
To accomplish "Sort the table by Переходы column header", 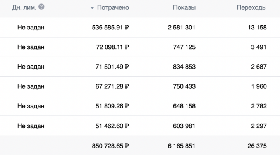I will [252, 7].
